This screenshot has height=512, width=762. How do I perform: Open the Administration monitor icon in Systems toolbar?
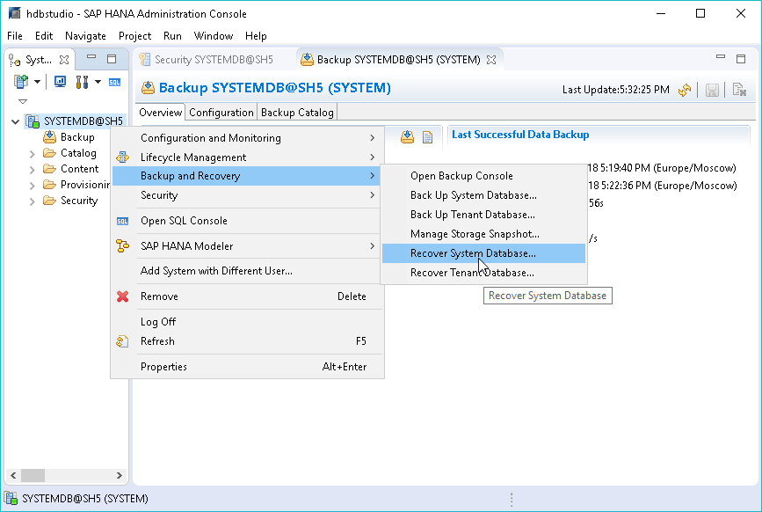point(60,82)
